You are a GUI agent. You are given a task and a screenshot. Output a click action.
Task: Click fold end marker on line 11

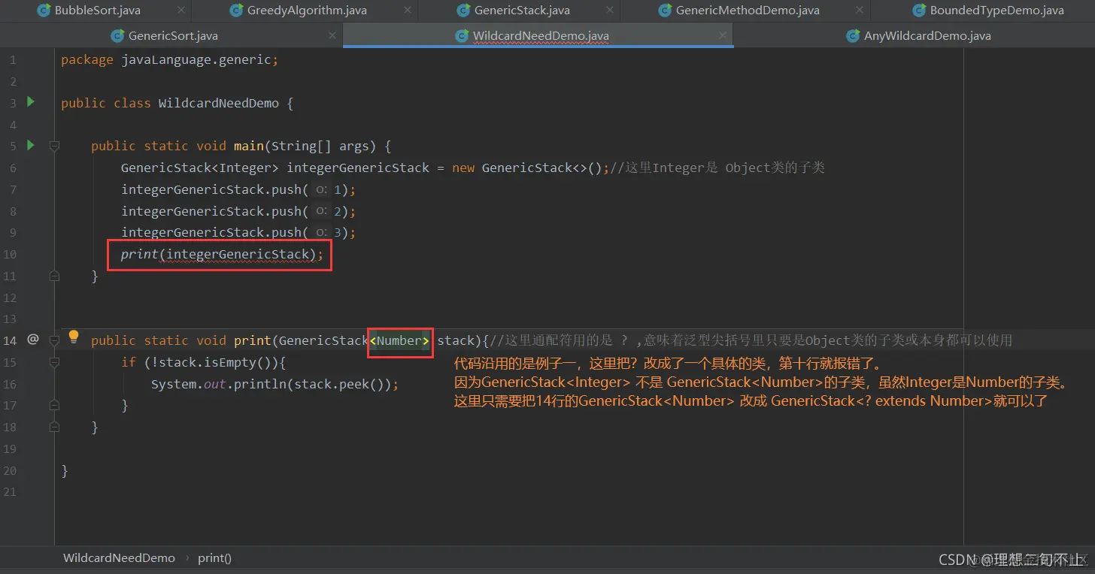tap(54, 276)
